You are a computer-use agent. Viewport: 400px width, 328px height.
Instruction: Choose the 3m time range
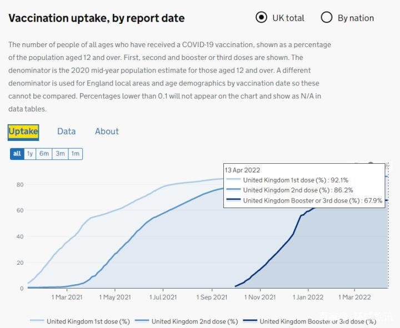click(x=60, y=154)
